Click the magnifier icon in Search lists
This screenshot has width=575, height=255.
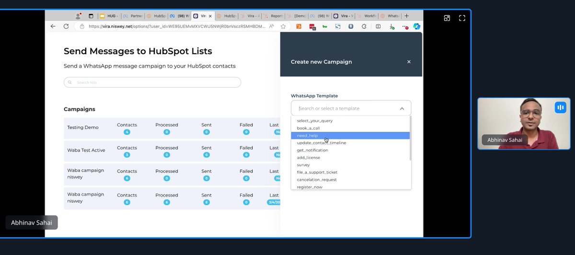coord(70,82)
